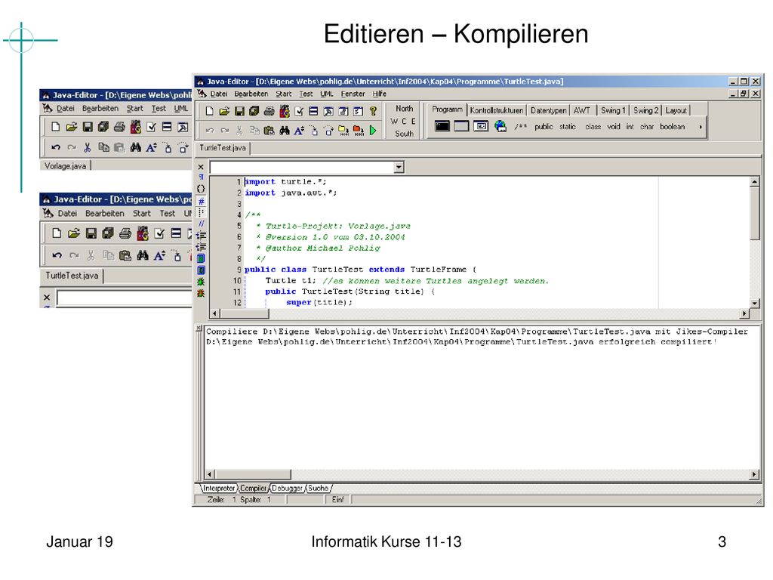This screenshot has width=773, height=580.
Task: Click green bookmark icon in editor sidebar
Action: point(201,258)
